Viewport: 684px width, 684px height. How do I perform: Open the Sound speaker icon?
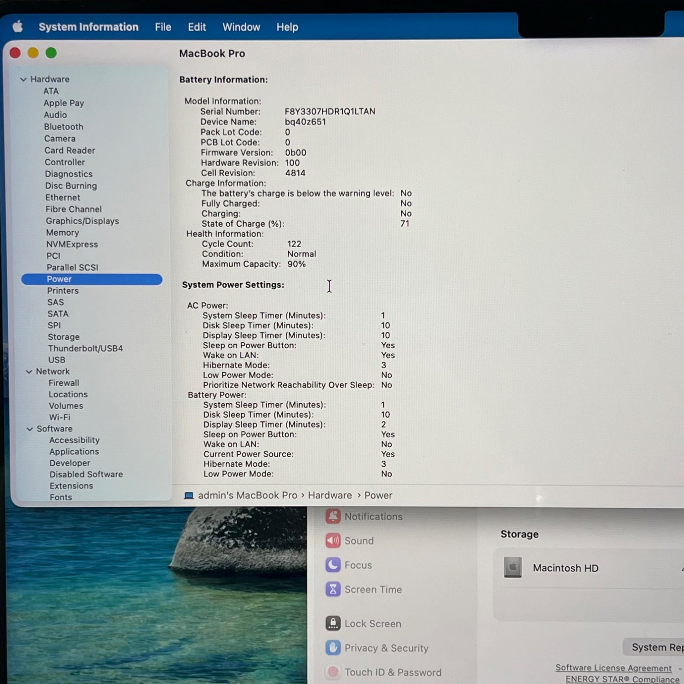click(x=333, y=540)
